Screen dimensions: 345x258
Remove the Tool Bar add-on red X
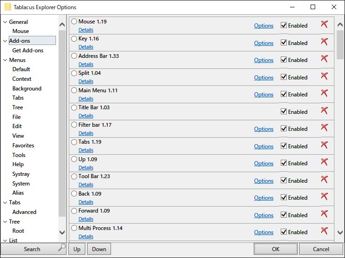click(324, 179)
